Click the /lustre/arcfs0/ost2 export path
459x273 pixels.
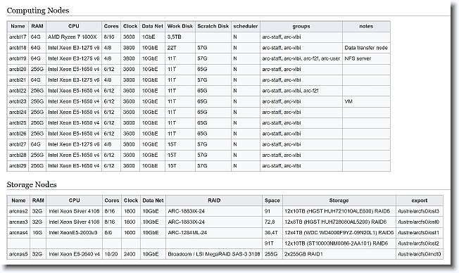pos(420,243)
